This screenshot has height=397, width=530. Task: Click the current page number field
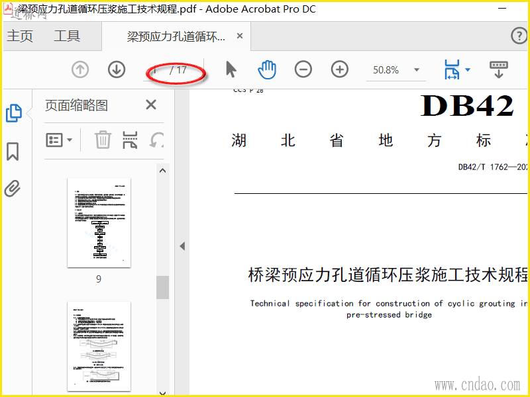click(155, 71)
